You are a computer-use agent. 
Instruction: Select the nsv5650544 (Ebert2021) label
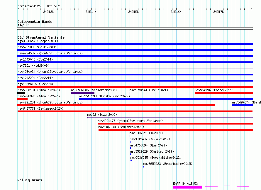pos(149,90)
